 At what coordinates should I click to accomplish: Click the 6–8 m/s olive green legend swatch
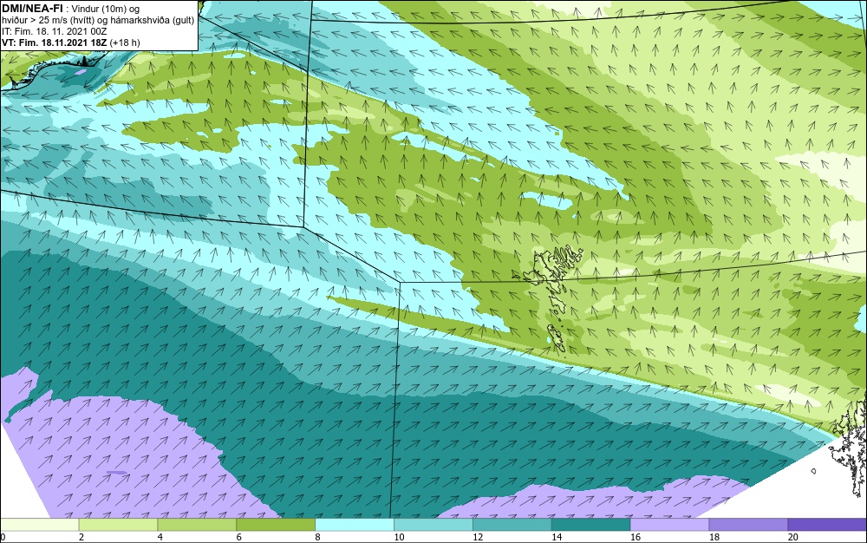[x=276, y=525]
